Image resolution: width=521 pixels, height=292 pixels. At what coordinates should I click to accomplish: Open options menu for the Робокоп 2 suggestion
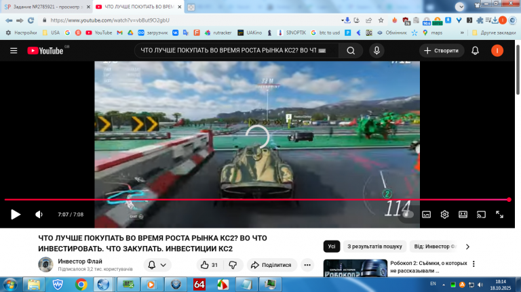474,264
